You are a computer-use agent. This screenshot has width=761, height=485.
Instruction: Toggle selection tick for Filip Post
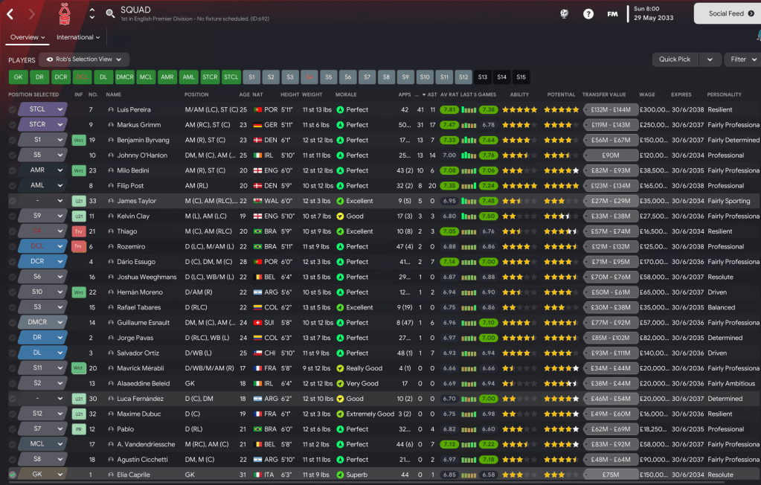(12, 186)
